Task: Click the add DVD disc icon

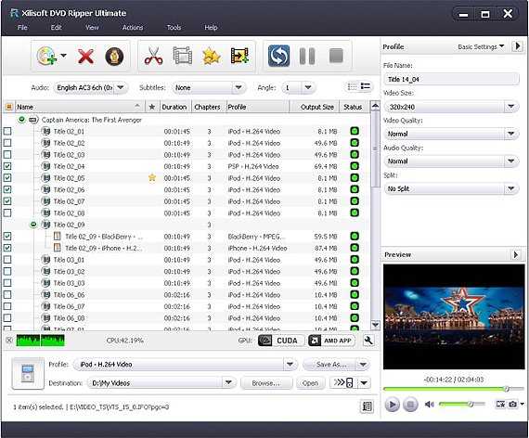Action: pyautogui.click(x=47, y=56)
